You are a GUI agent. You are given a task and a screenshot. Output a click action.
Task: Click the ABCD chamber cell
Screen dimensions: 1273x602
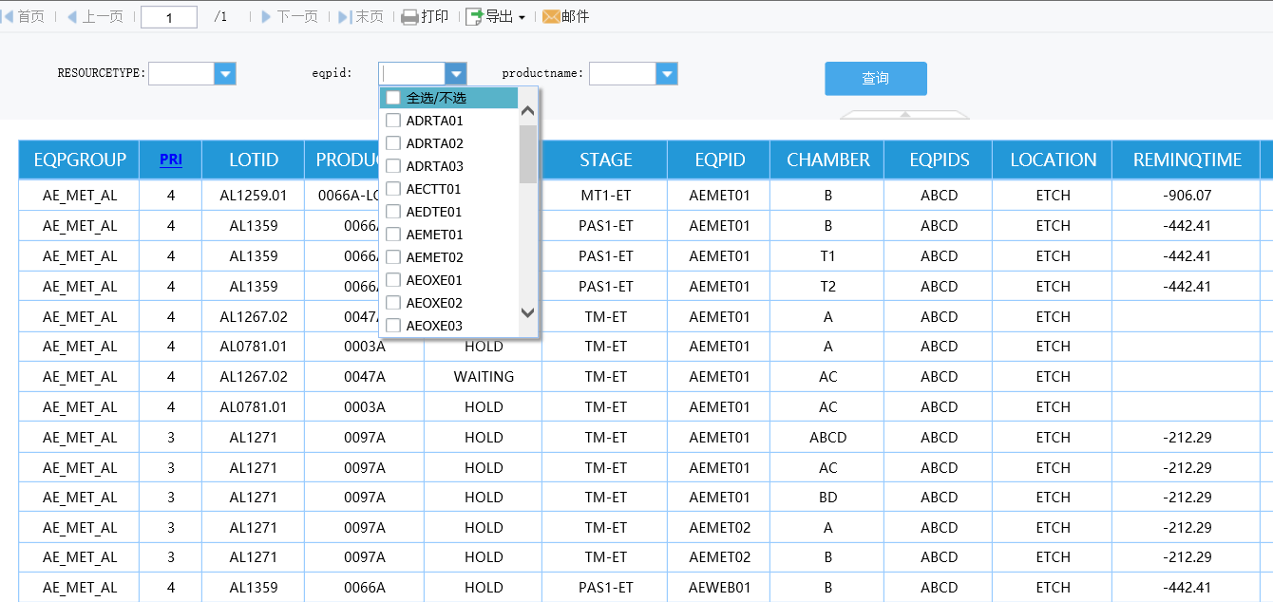tap(828, 438)
